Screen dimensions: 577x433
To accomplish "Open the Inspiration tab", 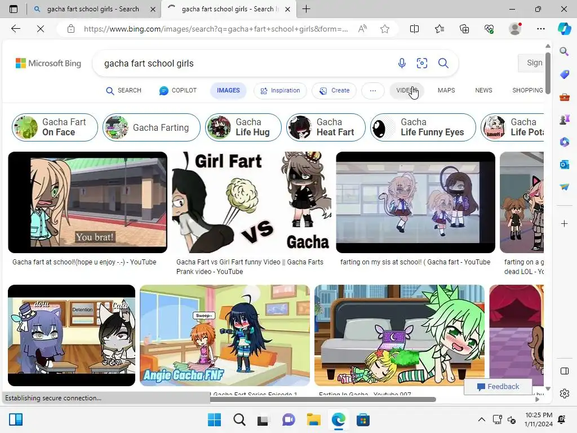I will pos(281,91).
